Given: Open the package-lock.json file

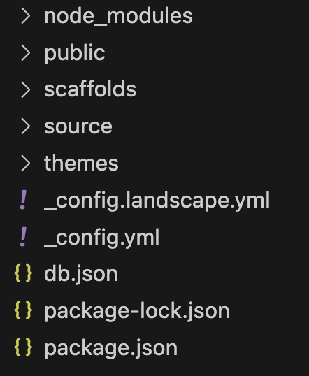Looking at the screenshot, I should tap(137, 311).
